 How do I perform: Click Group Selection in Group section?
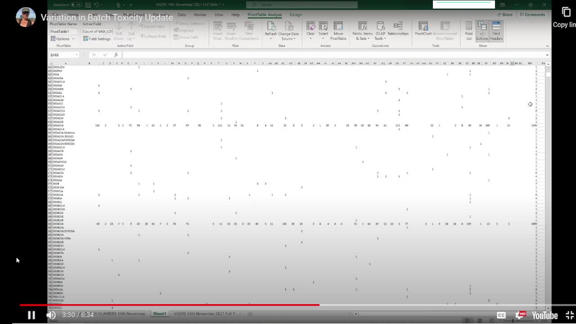pyautogui.click(x=189, y=23)
